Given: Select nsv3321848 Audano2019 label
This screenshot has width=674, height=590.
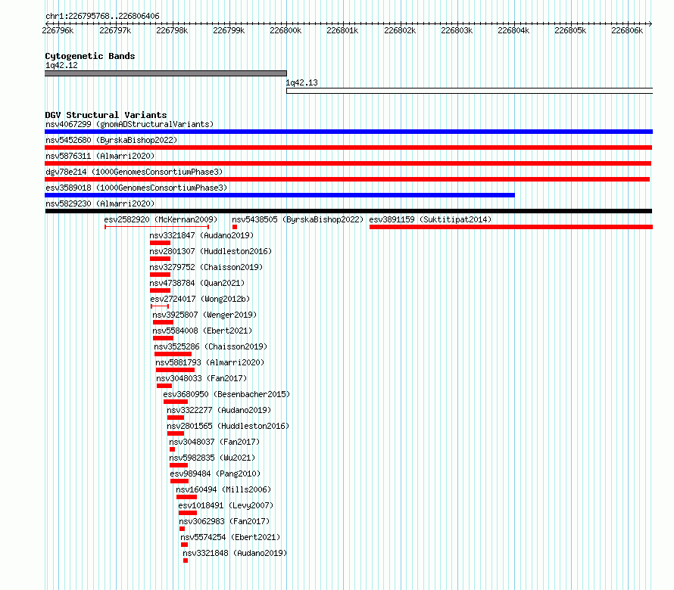Looking at the screenshot, I should tap(235, 553).
